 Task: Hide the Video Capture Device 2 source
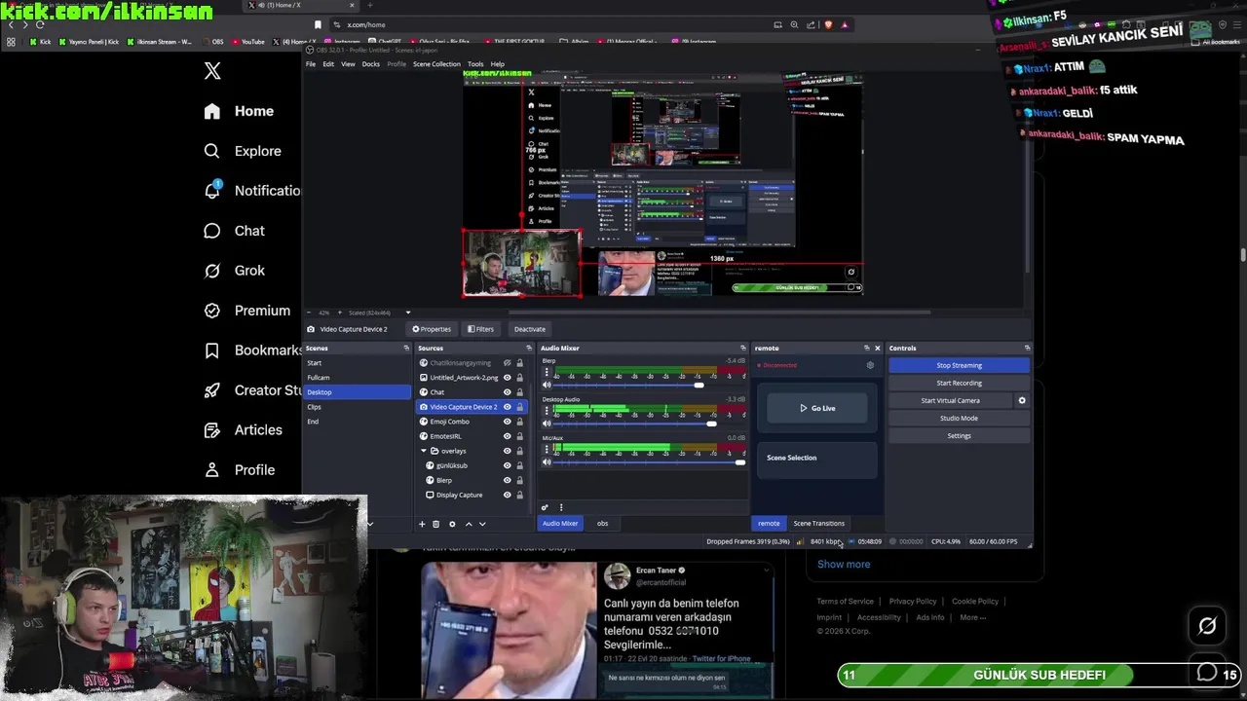coord(507,407)
